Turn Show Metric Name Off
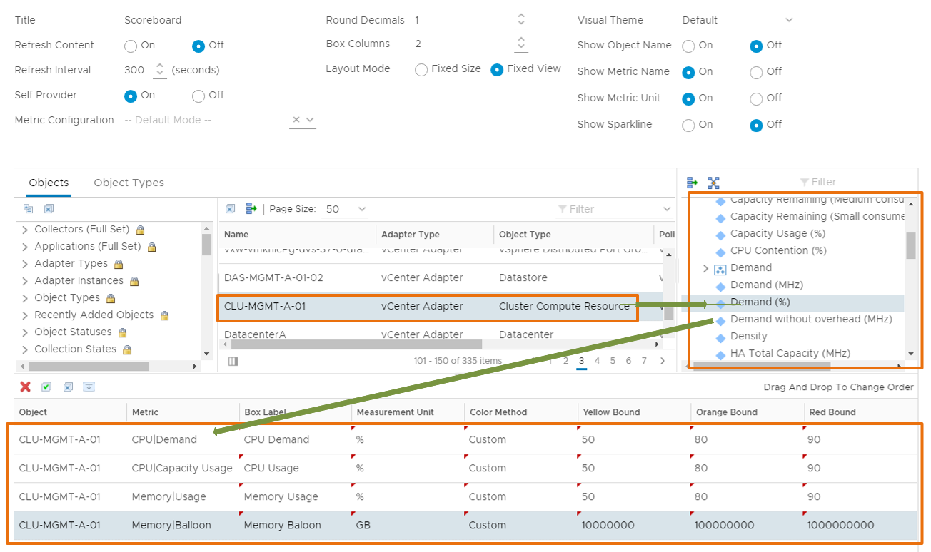Screen dimensions: 931x552 tap(756, 72)
